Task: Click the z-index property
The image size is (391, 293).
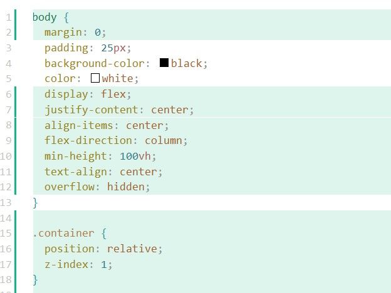Action: (66, 264)
